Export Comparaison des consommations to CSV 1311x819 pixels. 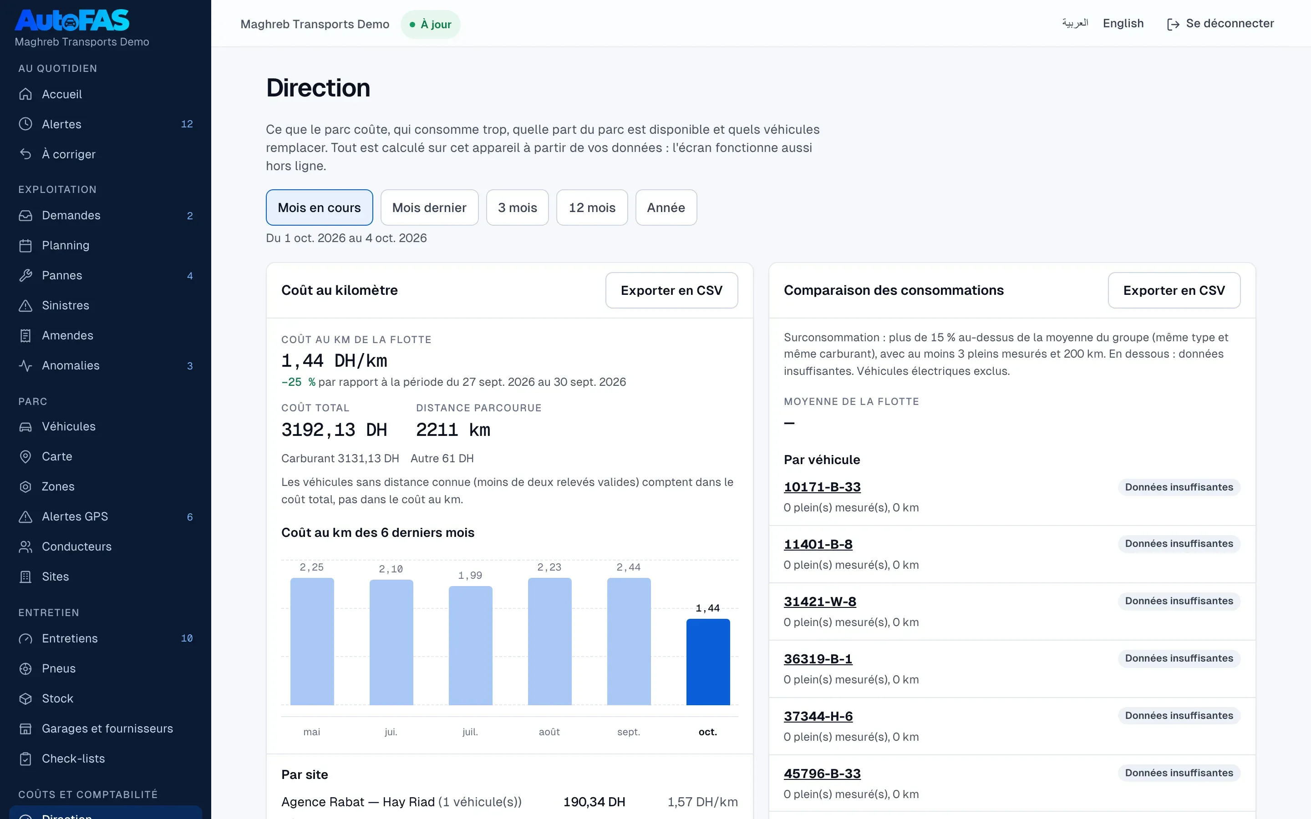pyautogui.click(x=1174, y=290)
